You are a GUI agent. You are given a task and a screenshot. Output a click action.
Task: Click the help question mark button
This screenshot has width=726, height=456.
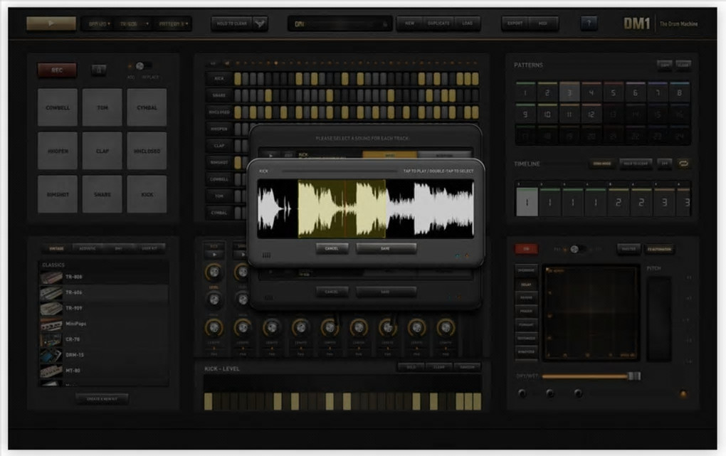point(589,23)
